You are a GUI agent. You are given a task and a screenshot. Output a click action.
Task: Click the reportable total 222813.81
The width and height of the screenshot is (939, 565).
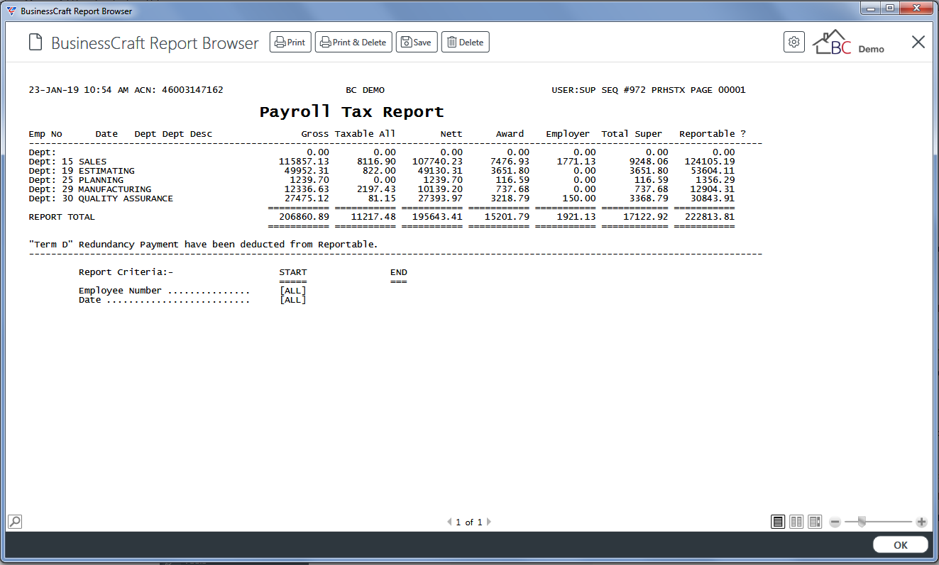tap(710, 217)
